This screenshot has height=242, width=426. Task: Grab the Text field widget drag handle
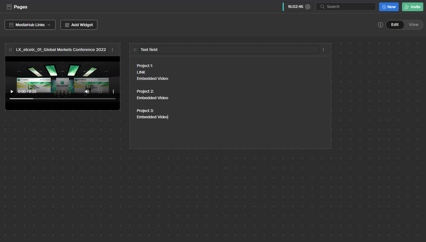(x=135, y=50)
